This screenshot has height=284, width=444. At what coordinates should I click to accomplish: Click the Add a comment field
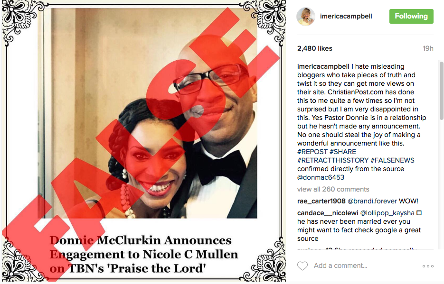(340, 266)
